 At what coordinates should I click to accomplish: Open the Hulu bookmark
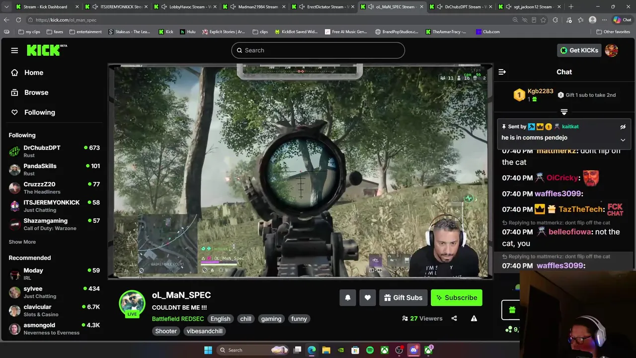187,32
